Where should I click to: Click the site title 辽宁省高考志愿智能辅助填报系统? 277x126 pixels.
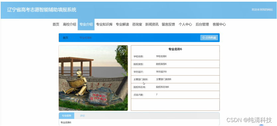click(x=42, y=10)
